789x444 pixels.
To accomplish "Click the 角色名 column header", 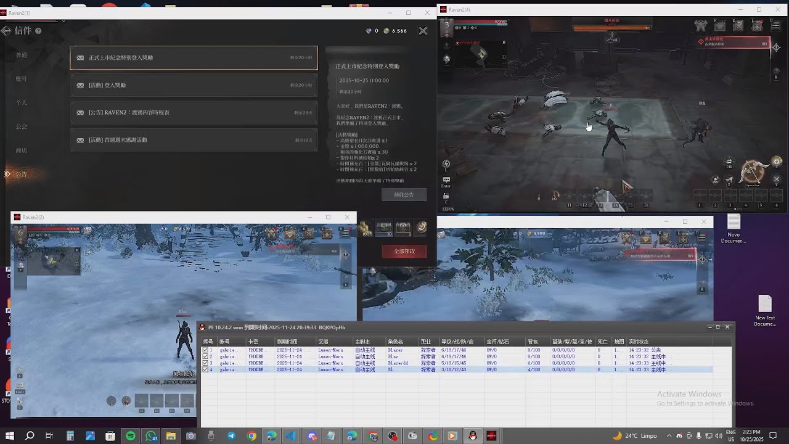I will click(402, 342).
